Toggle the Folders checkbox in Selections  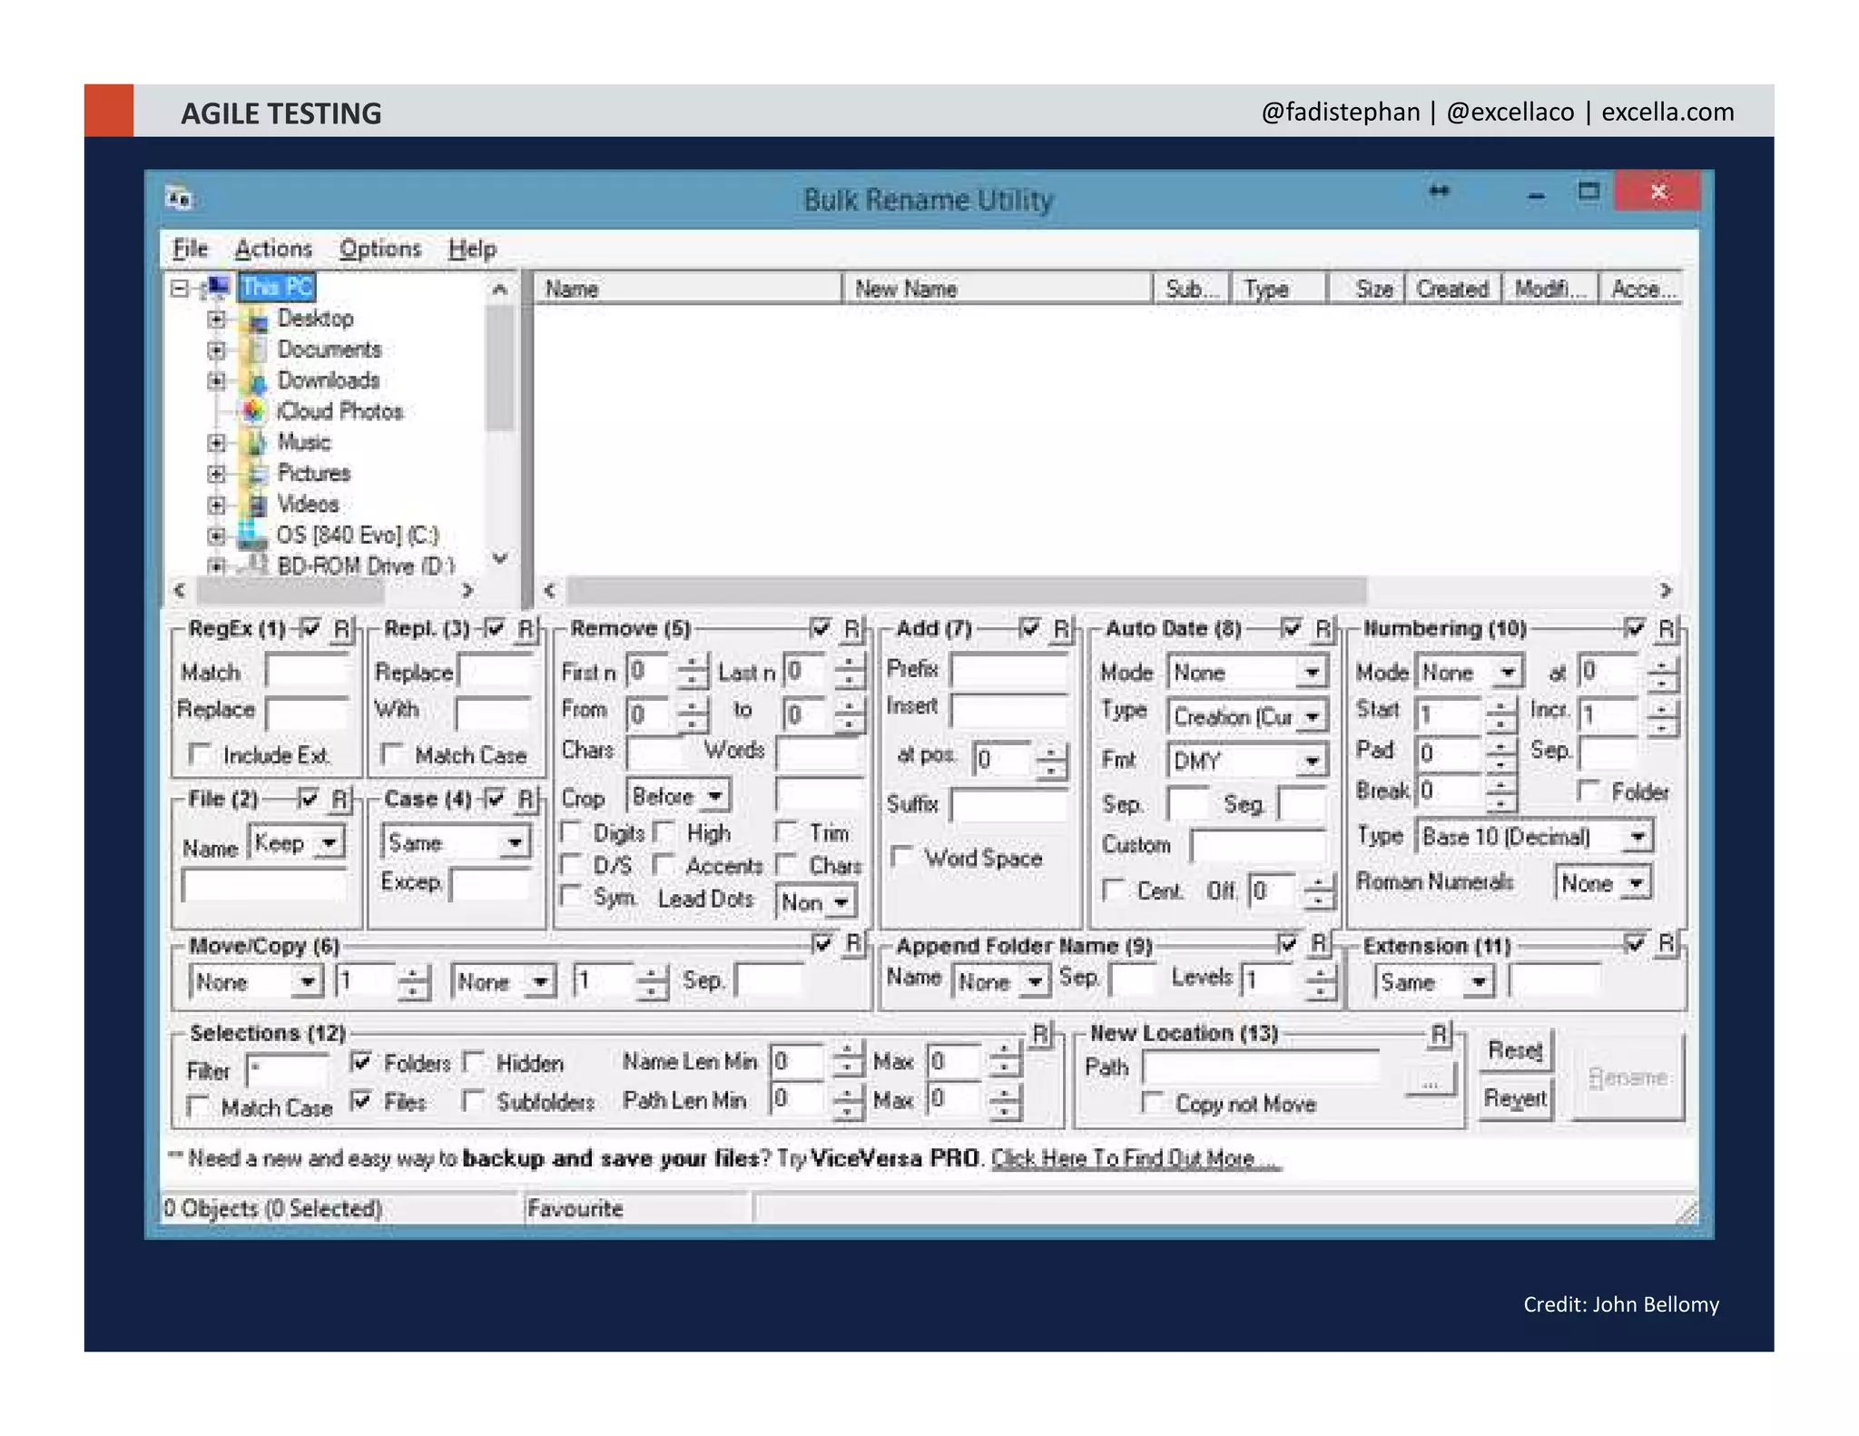[x=361, y=1061]
